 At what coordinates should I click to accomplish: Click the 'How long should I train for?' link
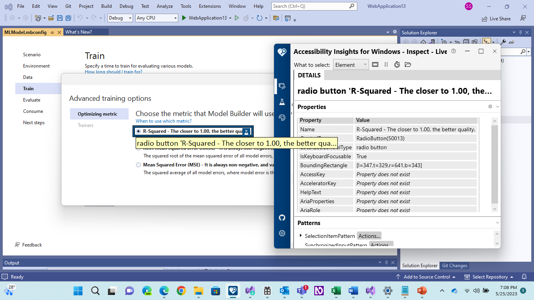(113, 72)
